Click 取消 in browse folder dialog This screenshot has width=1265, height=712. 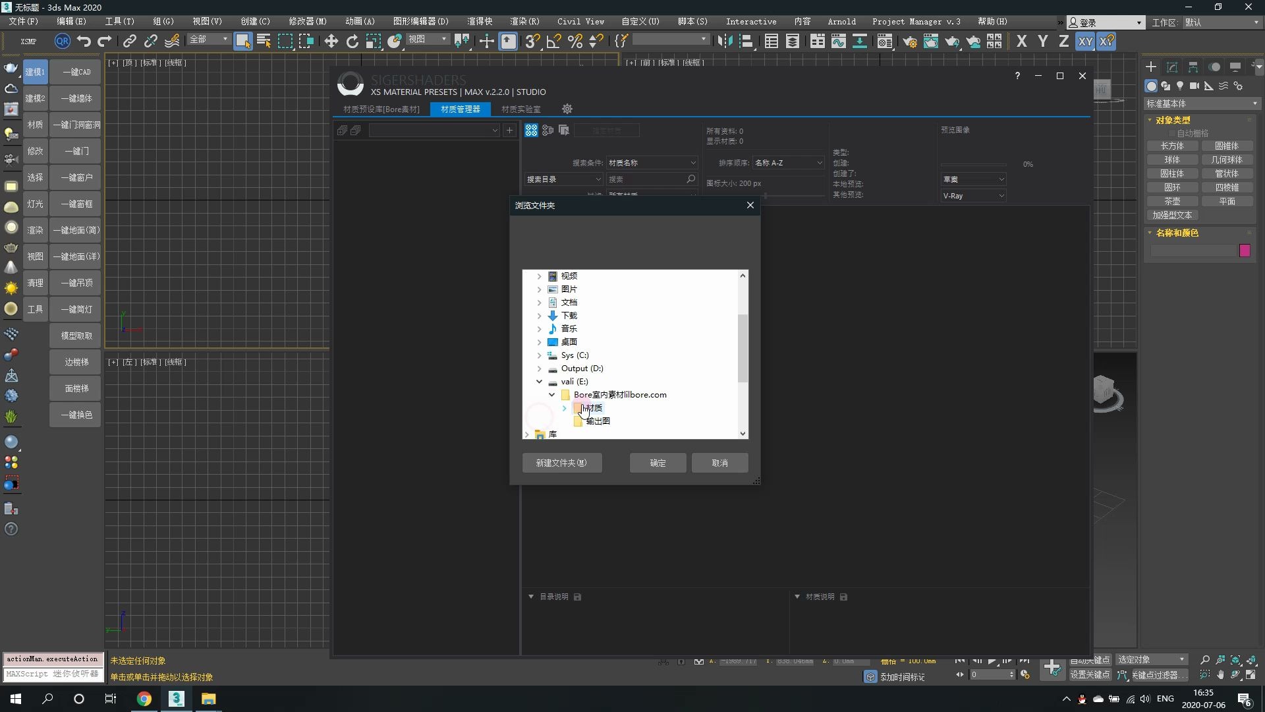(x=719, y=463)
